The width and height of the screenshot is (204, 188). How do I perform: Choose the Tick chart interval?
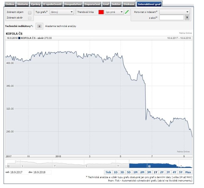point(108,172)
